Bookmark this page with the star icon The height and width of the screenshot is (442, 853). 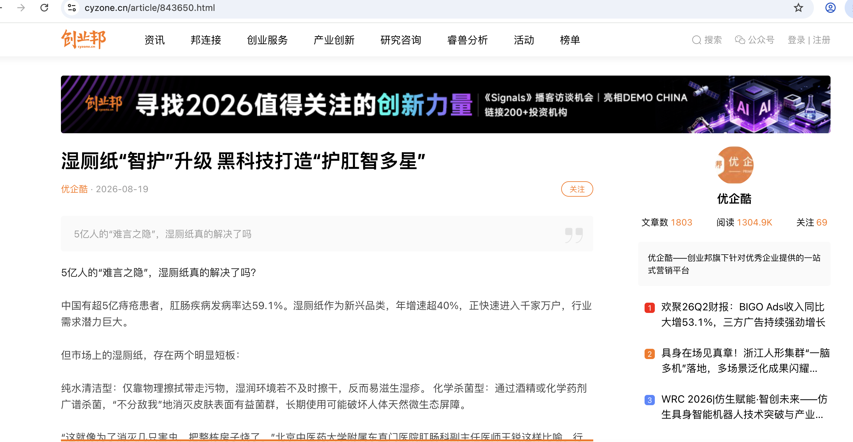(798, 8)
